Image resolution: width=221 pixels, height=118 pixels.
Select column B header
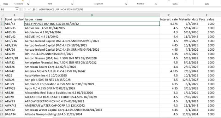[x=92, y=15]
